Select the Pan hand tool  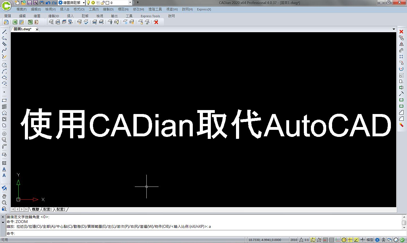4,196
